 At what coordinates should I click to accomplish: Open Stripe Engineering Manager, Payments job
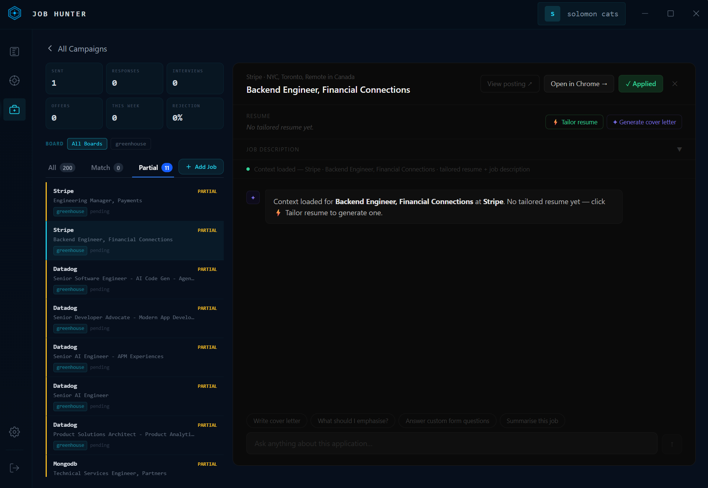(x=135, y=202)
